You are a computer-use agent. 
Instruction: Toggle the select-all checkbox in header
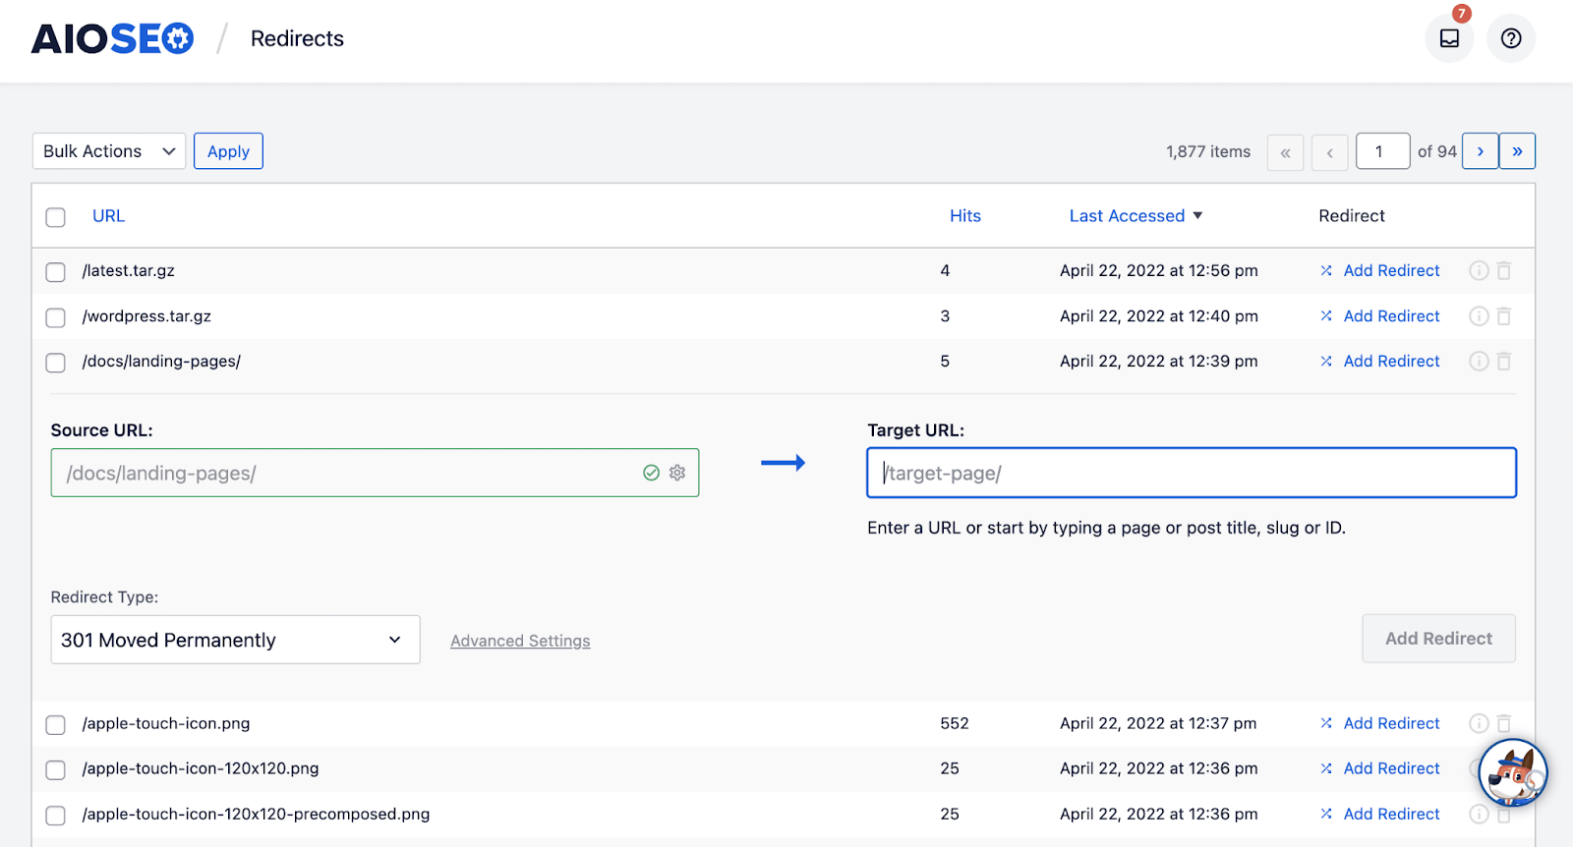[x=56, y=217]
